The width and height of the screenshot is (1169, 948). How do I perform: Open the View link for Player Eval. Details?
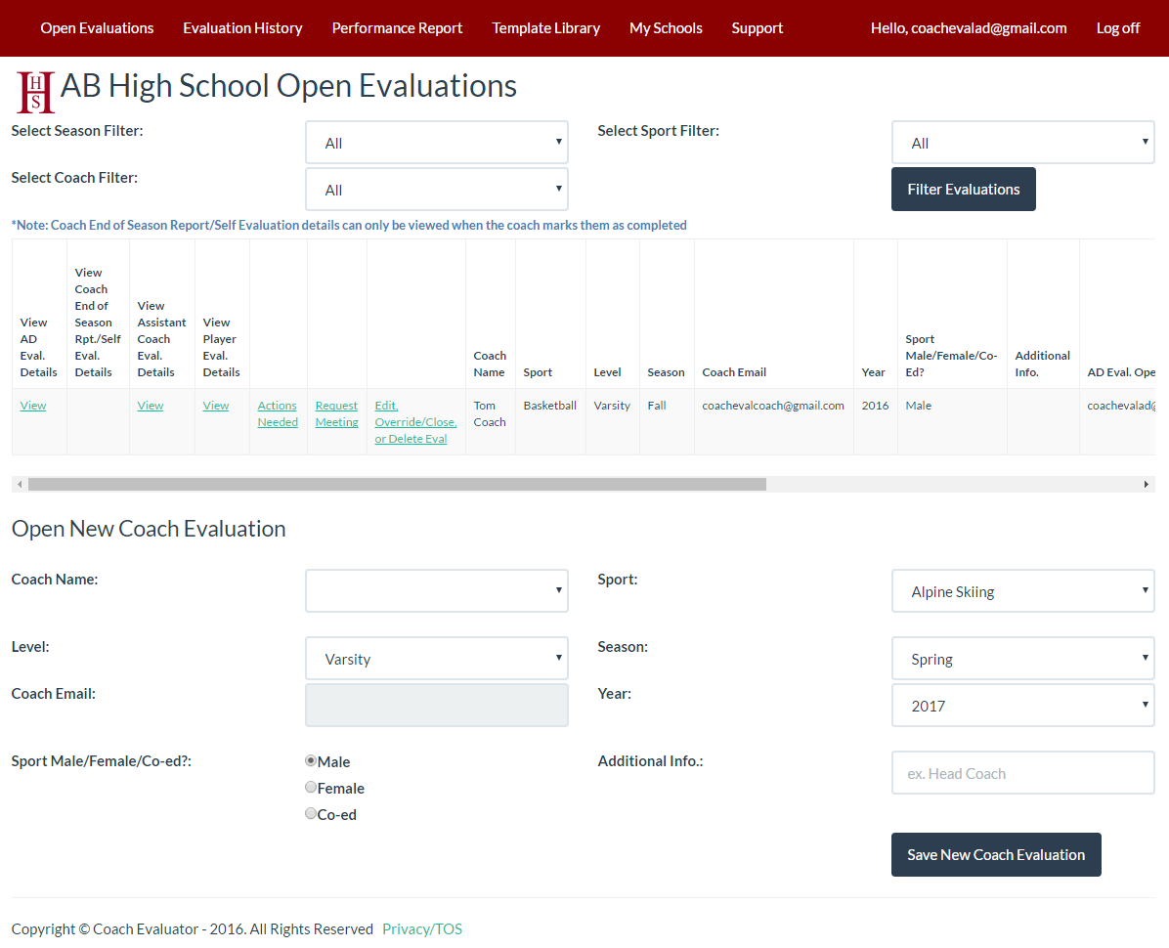(x=215, y=406)
